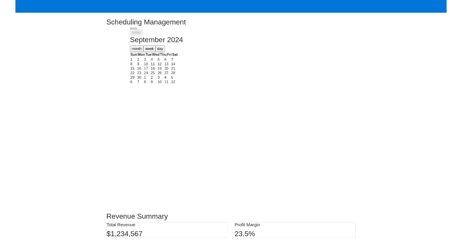This screenshot has height=242, width=462.
Task: Click the Revenue Summary heading
Action: click(x=137, y=216)
